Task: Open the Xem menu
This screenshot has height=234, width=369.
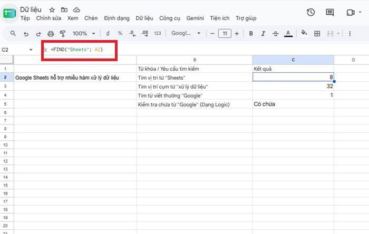Action: [73, 18]
